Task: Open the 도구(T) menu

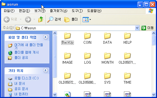Action: coord(77,11)
